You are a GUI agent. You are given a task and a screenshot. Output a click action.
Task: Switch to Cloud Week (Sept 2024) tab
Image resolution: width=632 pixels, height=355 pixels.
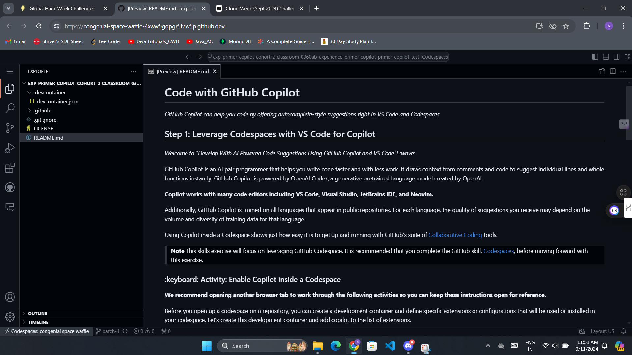pyautogui.click(x=260, y=8)
